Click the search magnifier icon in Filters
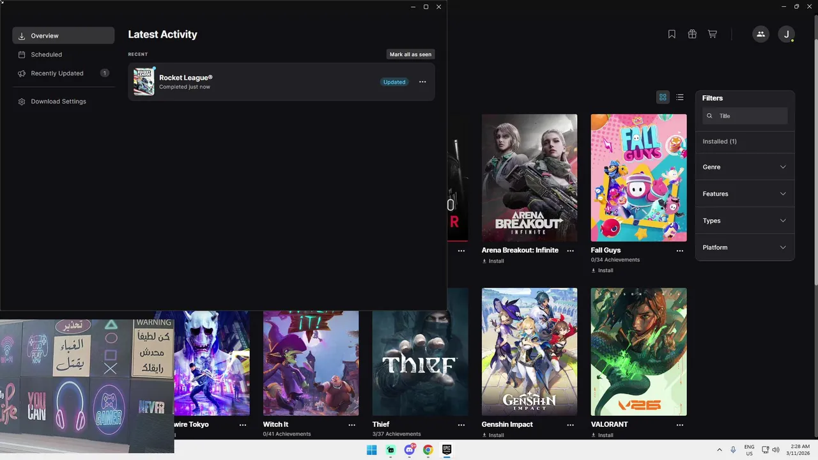 709,116
